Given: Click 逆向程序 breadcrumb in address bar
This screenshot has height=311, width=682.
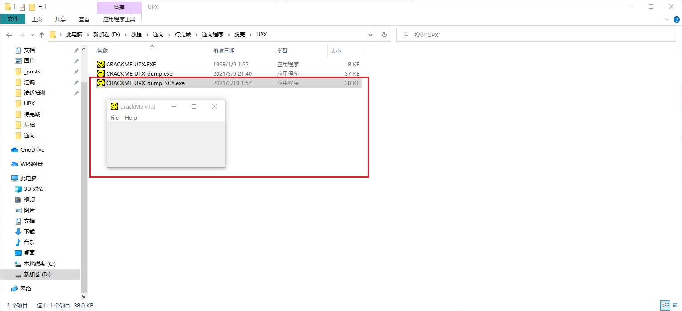Looking at the screenshot, I should coord(212,35).
